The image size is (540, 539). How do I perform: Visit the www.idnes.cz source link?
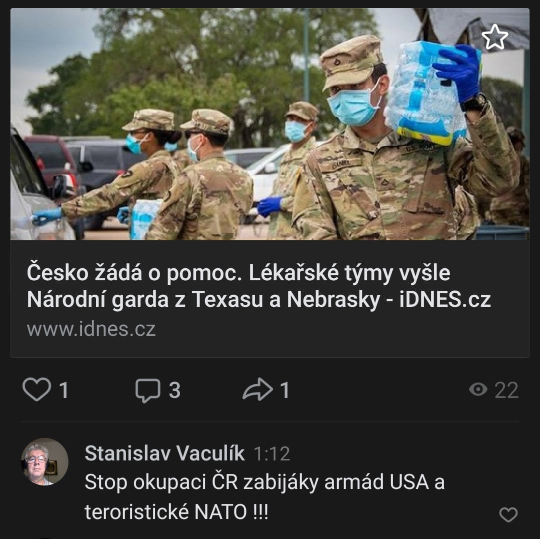pyautogui.click(x=91, y=329)
